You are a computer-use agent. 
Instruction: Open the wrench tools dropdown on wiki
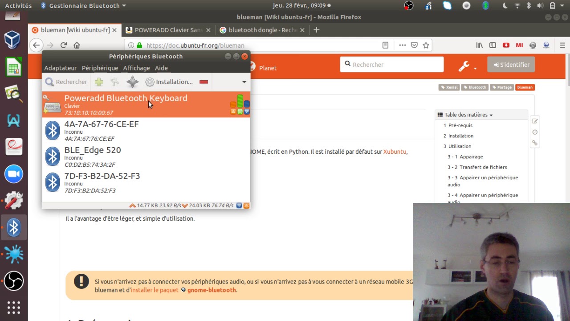[x=468, y=66]
